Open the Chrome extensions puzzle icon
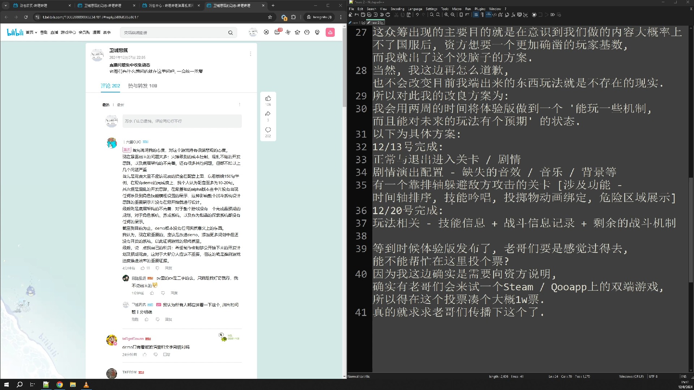694x390 pixels. (294, 17)
